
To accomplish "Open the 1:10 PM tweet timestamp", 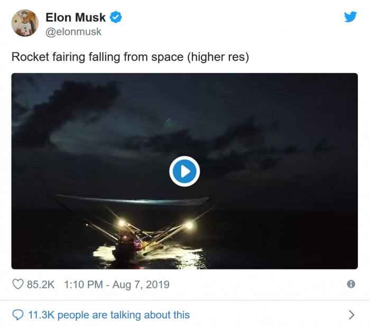I will pyautogui.click(x=82, y=284).
